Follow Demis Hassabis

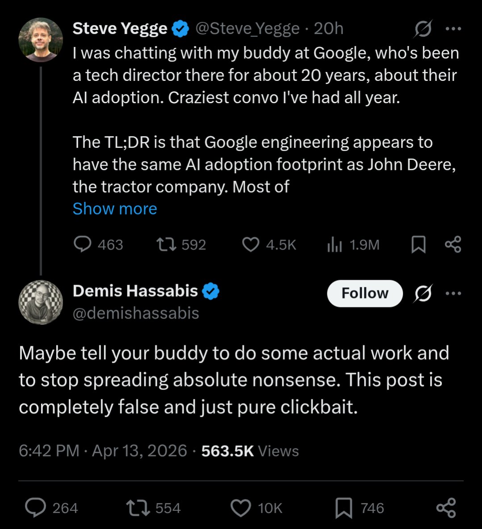click(x=365, y=293)
